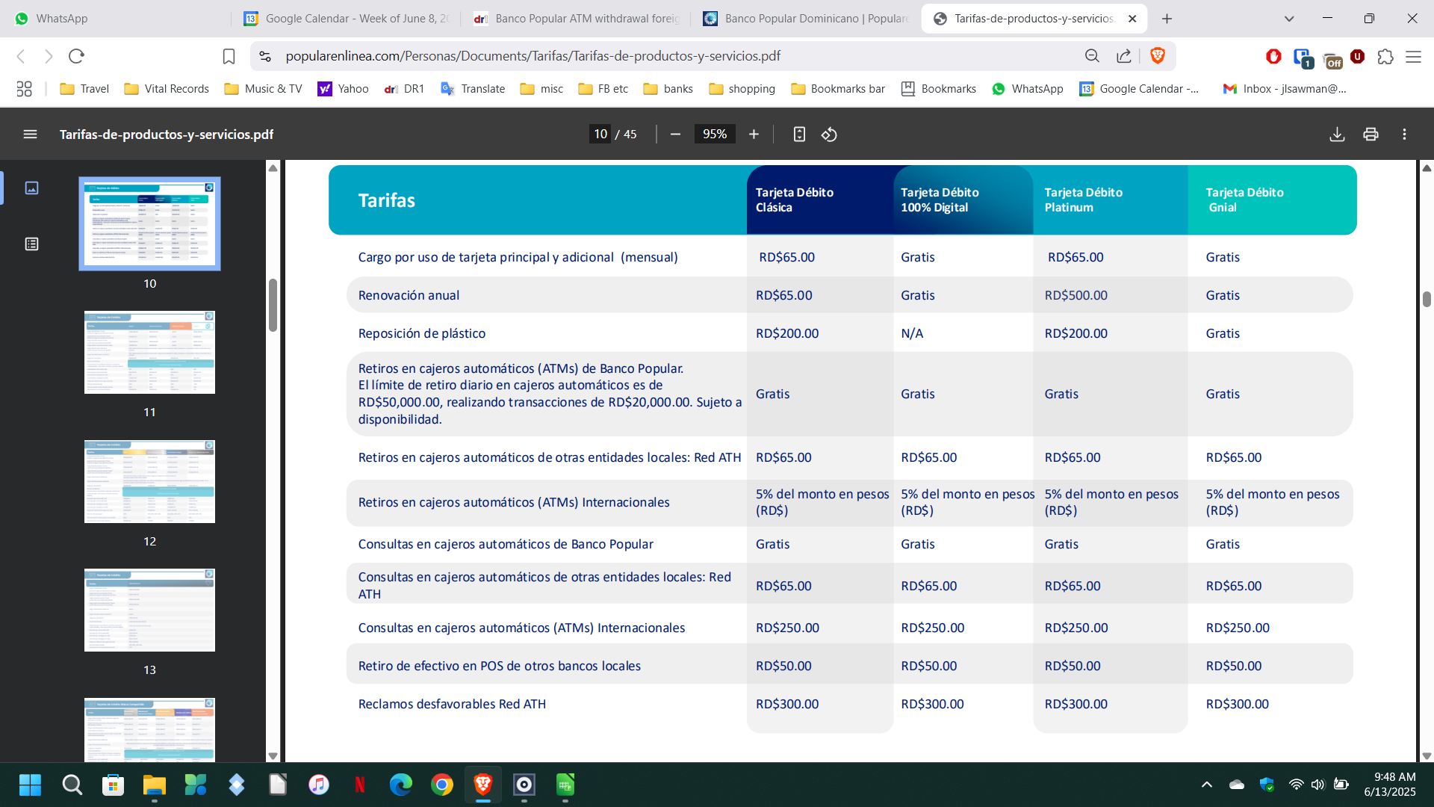Click the 'Reclamos desfavorables Red ATH' label

(452, 704)
